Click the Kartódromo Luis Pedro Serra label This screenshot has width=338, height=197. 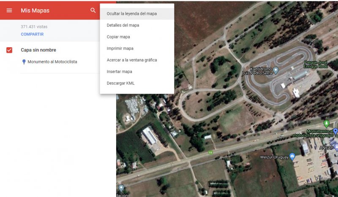(257, 71)
